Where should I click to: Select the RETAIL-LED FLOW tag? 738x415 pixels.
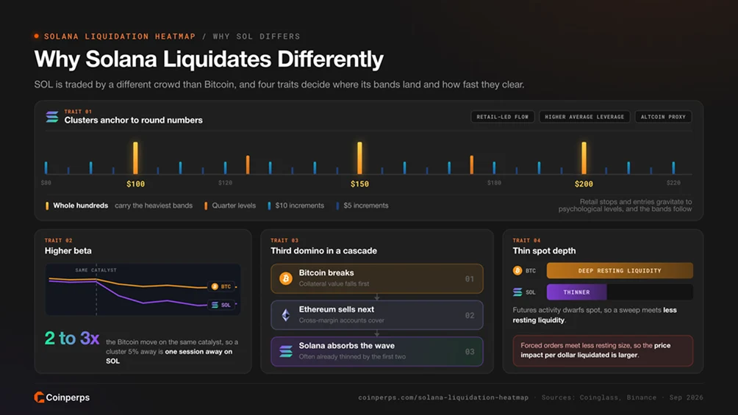502,117
